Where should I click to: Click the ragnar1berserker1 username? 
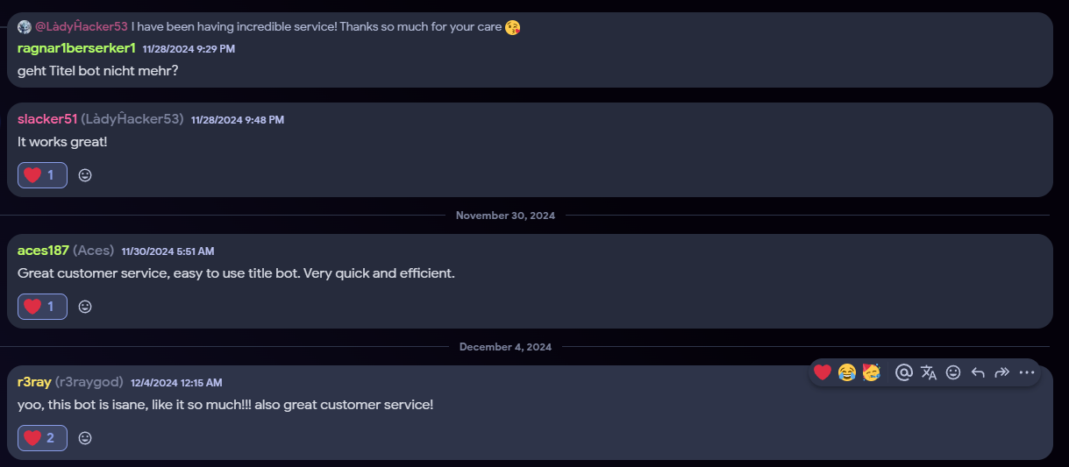point(76,48)
